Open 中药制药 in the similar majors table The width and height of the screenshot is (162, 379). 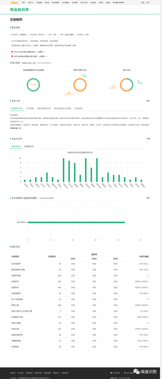15,347
